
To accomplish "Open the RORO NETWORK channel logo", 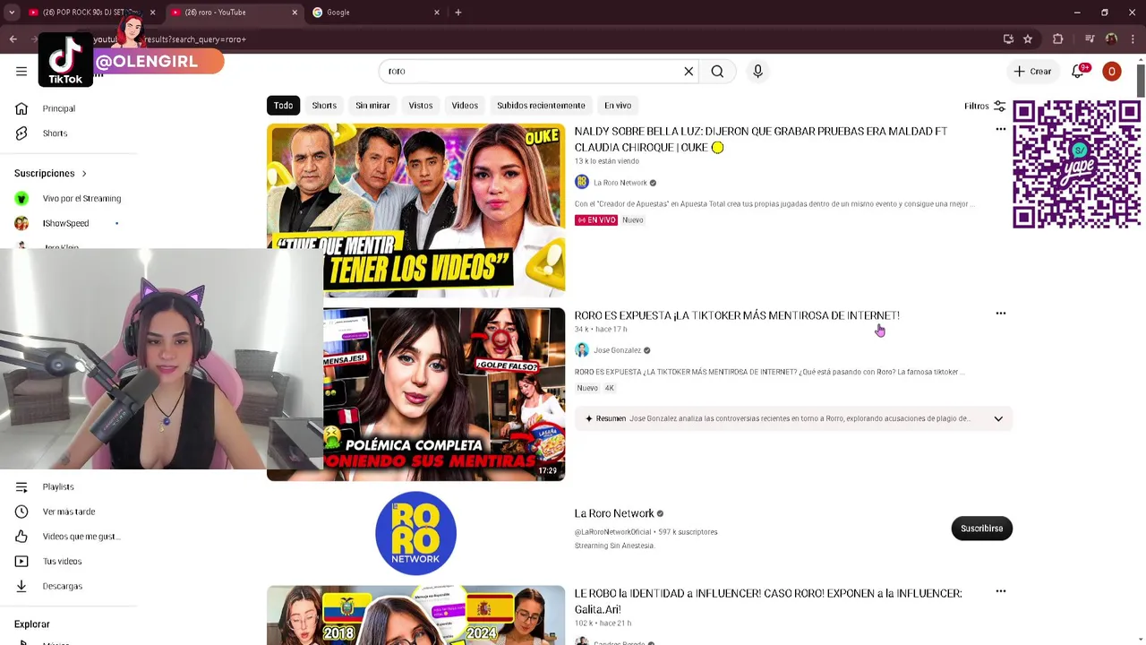I will click(415, 533).
